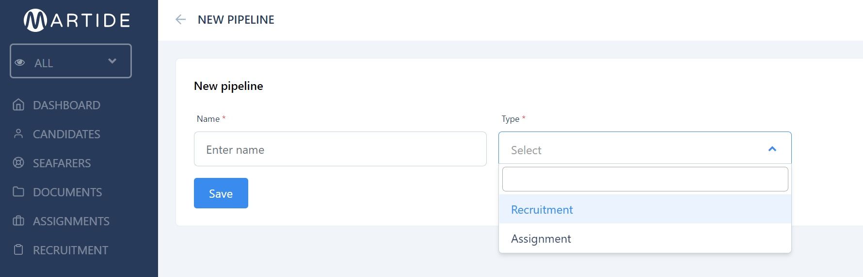Focus the Enter name input field
The image size is (863, 277).
tap(340, 149)
